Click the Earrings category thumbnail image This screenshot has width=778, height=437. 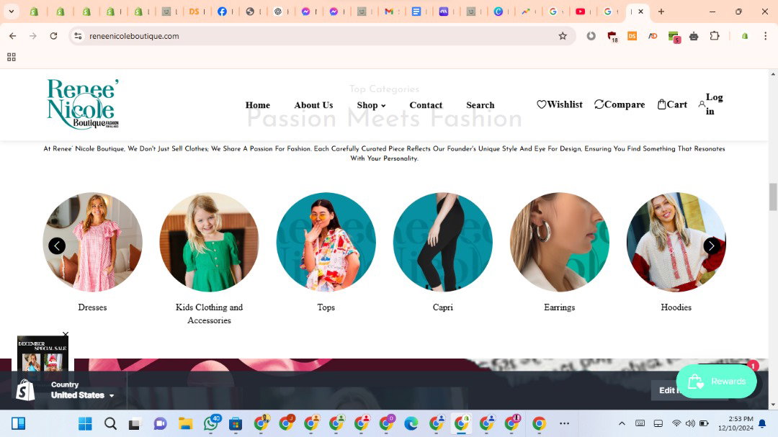(x=559, y=242)
